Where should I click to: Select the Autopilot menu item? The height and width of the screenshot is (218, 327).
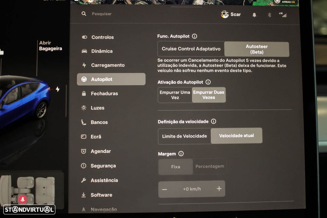pyautogui.click(x=111, y=79)
